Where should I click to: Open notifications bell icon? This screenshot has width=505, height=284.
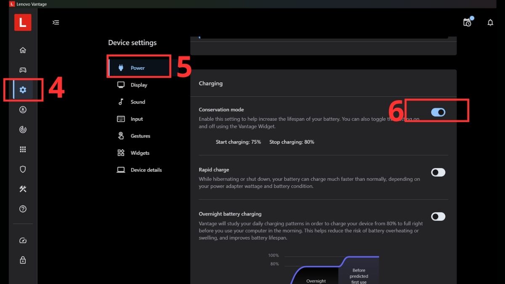click(x=490, y=23)
